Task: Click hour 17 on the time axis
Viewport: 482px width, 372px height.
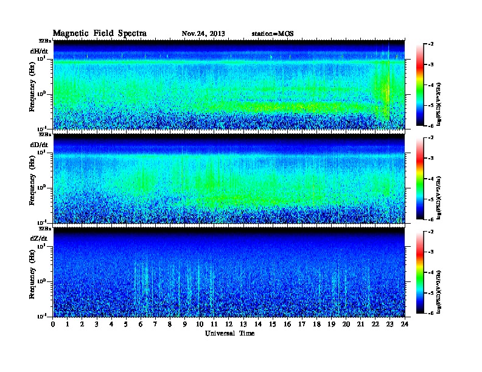Action: point(302,325)
